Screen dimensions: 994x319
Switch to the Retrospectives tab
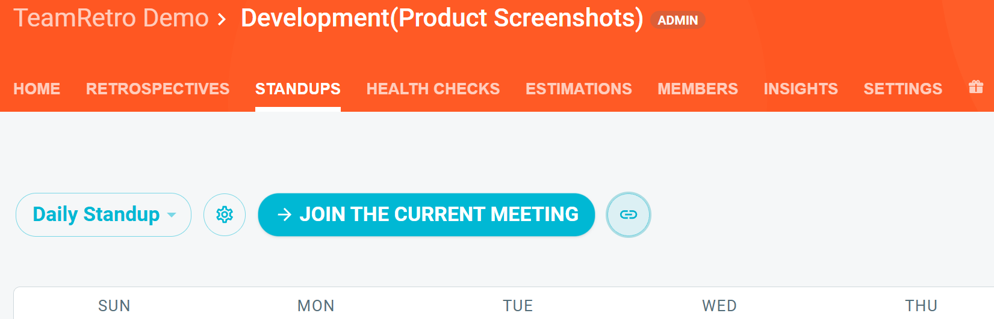click(x=158, y=89)
